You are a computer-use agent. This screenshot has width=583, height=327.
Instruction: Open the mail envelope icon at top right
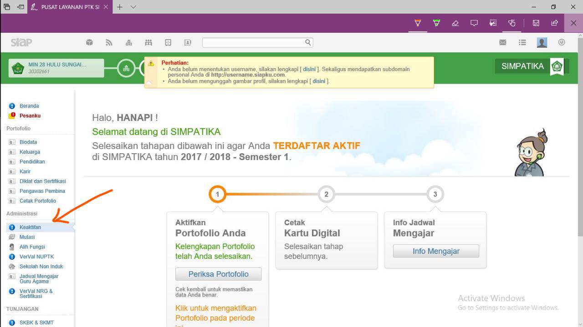click(503, 42)
